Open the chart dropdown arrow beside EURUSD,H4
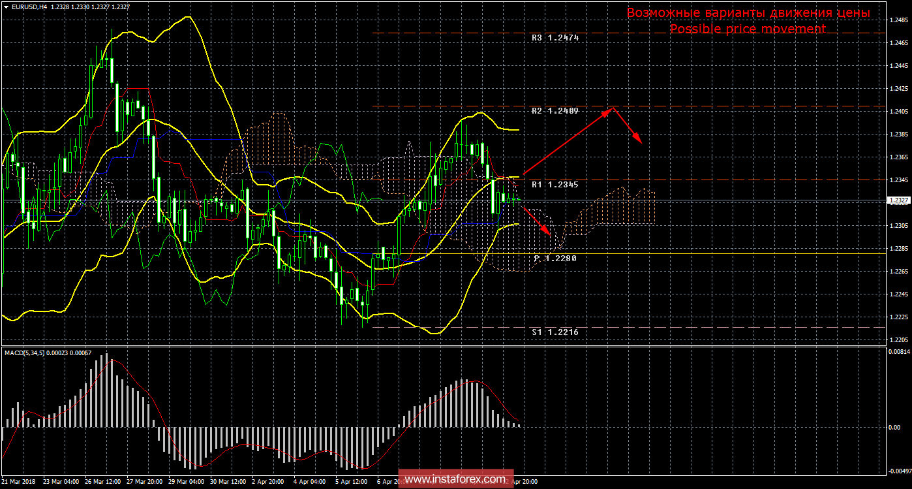 click(x=6, y=7)
